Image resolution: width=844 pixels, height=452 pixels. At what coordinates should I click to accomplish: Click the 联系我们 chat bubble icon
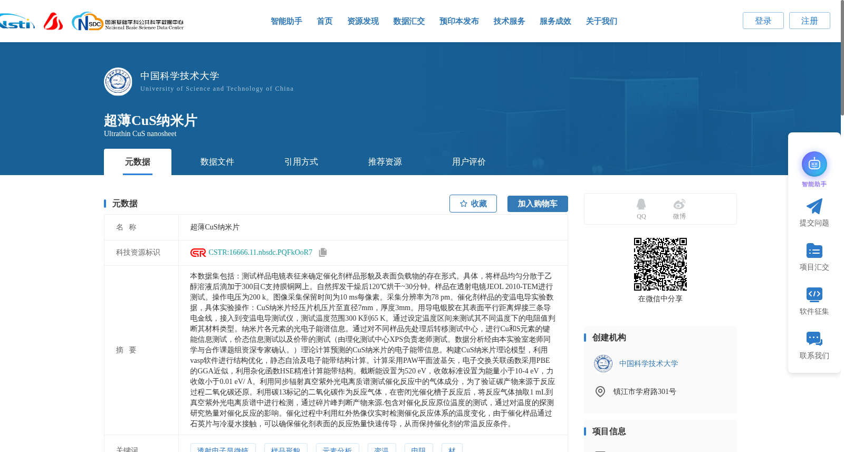pyautogui.click(x=814, y=339)
